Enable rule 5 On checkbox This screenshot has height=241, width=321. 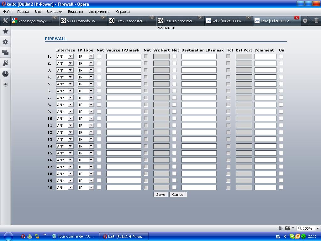(x=281, y=84)
